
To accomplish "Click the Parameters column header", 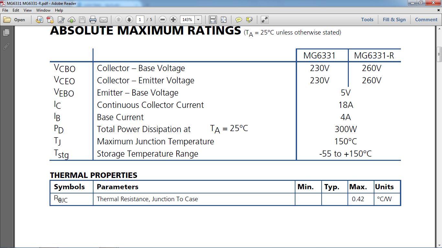I will click(x=117, y=187).
